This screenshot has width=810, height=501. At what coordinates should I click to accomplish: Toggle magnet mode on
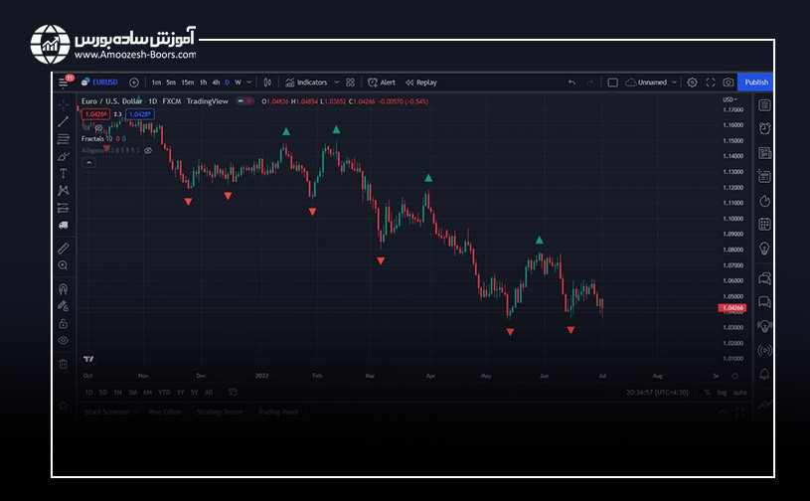point(64,288)
